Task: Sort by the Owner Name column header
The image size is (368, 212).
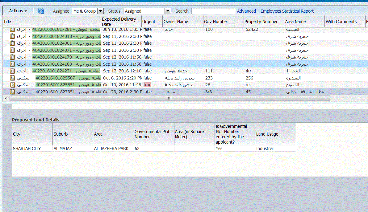Action: [183, 22]
